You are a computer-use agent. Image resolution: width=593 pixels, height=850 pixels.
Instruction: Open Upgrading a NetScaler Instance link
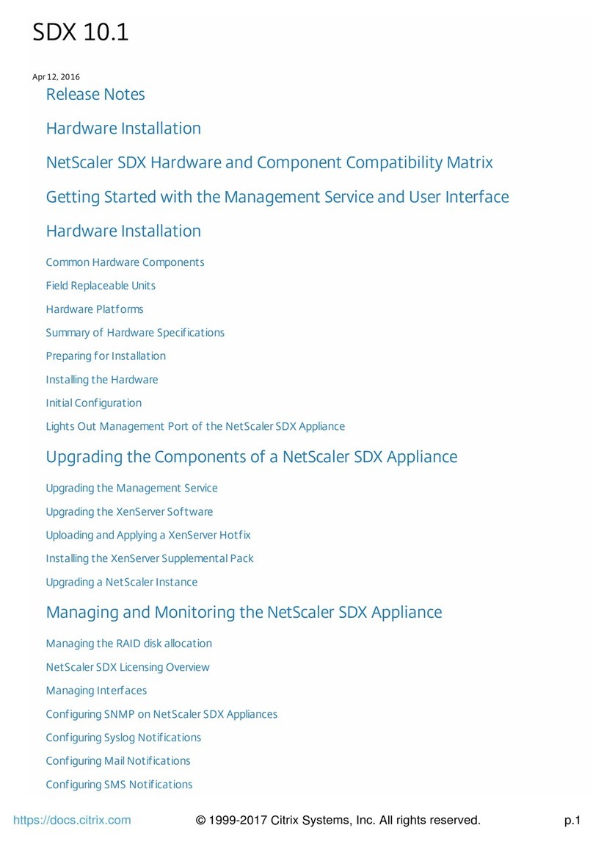(x=122, y=582)
